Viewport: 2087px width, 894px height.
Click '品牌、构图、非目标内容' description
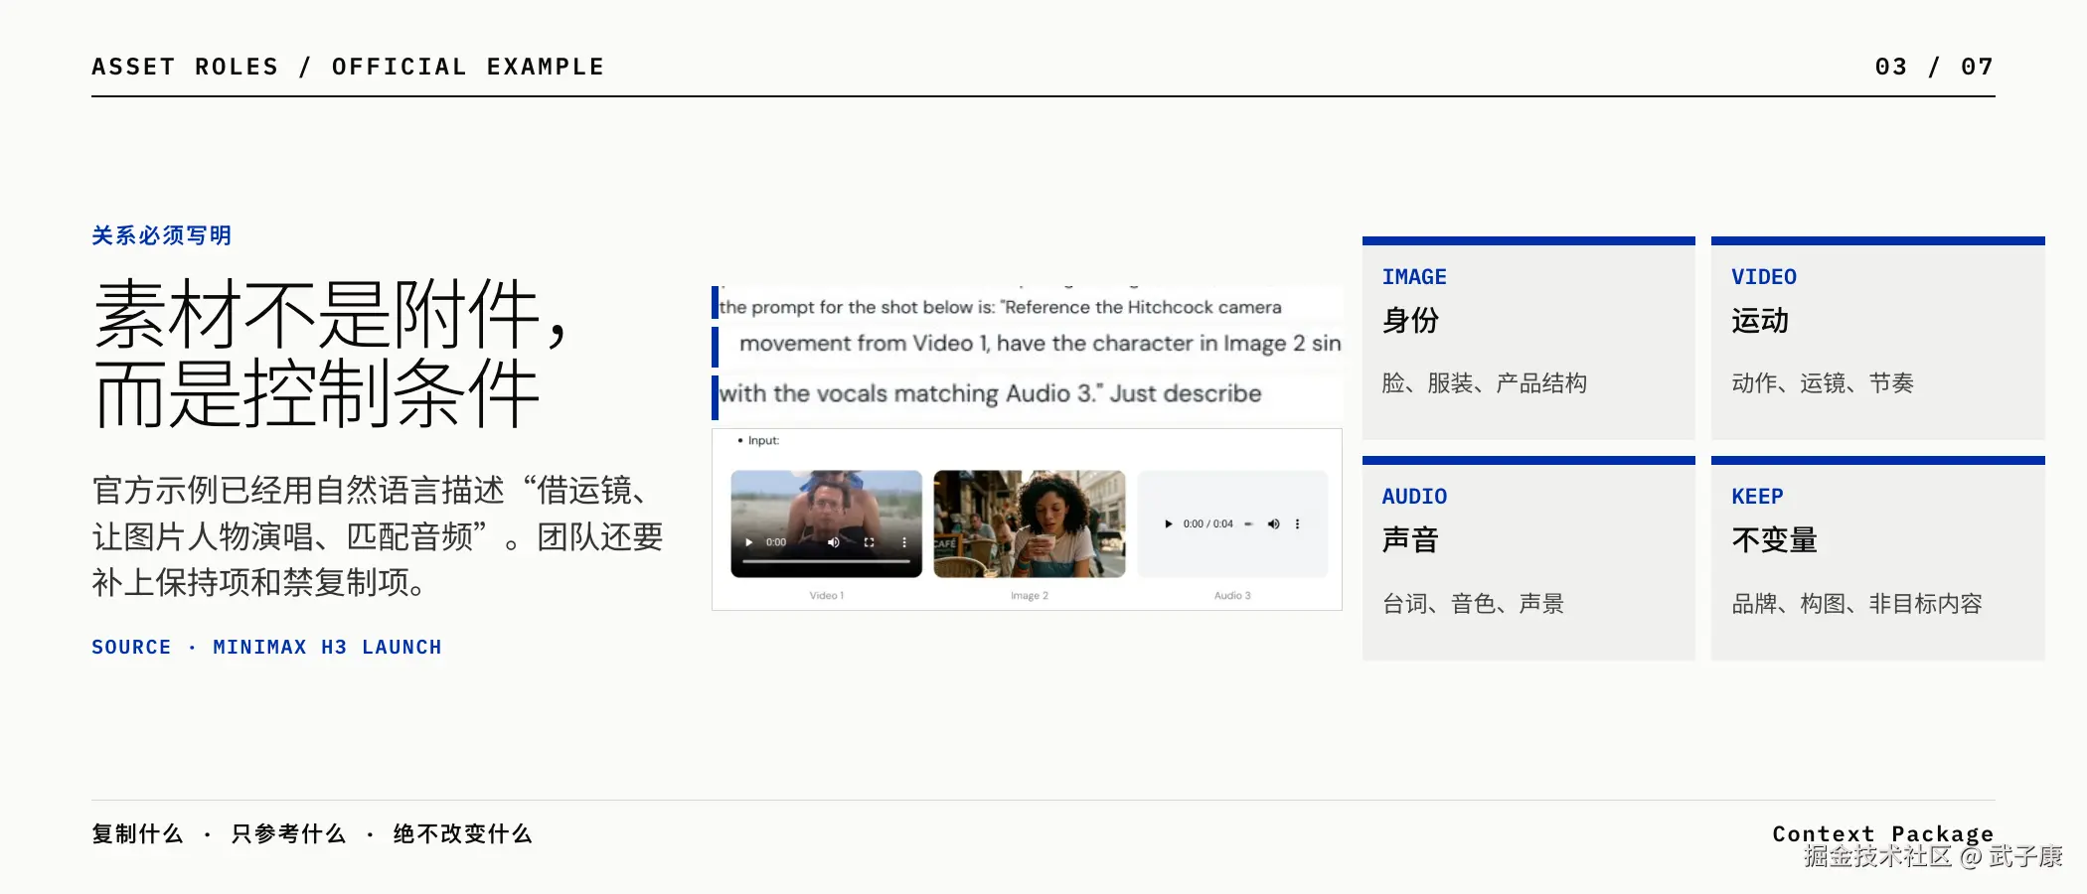(1856, 604)
